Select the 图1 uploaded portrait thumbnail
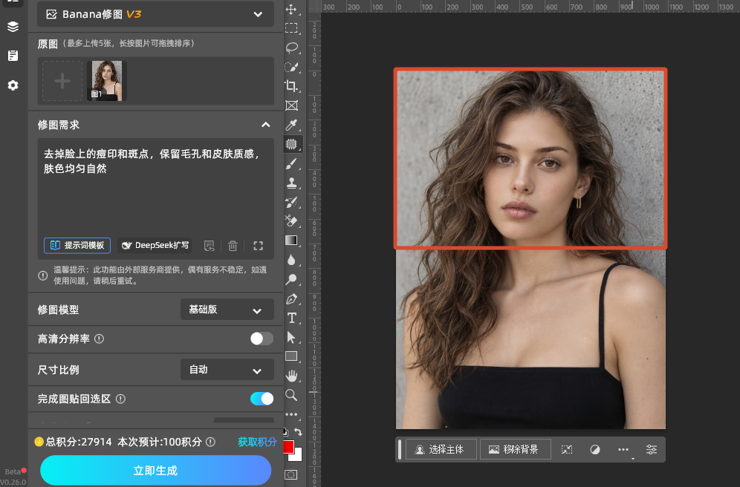 click(107, 81)
